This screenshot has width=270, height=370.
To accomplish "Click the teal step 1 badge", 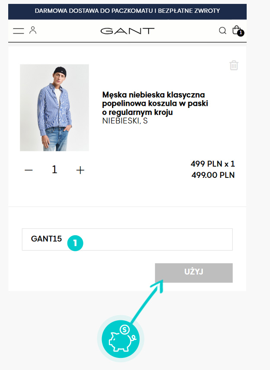I will pos(75,243).
